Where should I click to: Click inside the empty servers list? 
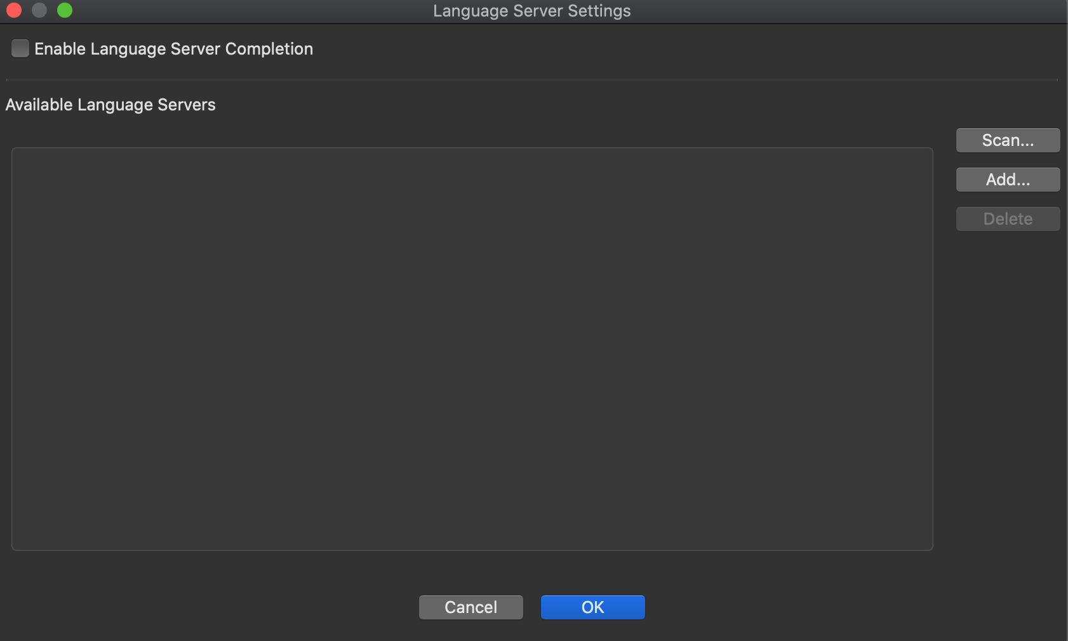click(472, 349)
